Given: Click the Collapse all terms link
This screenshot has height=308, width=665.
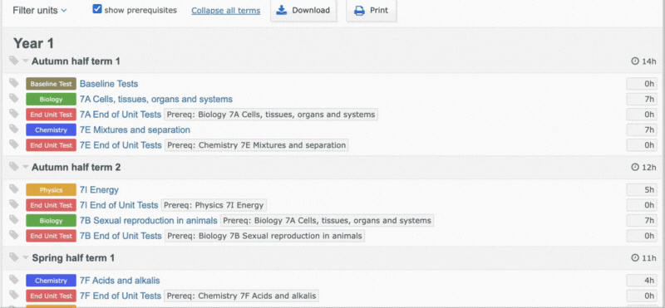Looking at the screenshot, I should 225,11.
